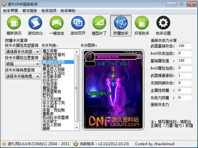The image size is (198, 148).
Task: Select 寒冰巨人利库 in the card list
Action: (54, 69)
